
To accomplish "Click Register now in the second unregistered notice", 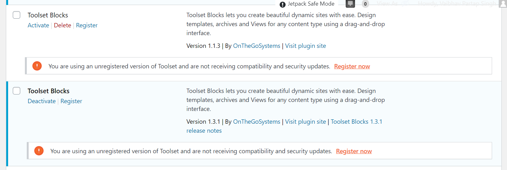I will pyautogui.click(x=354, y=151).
